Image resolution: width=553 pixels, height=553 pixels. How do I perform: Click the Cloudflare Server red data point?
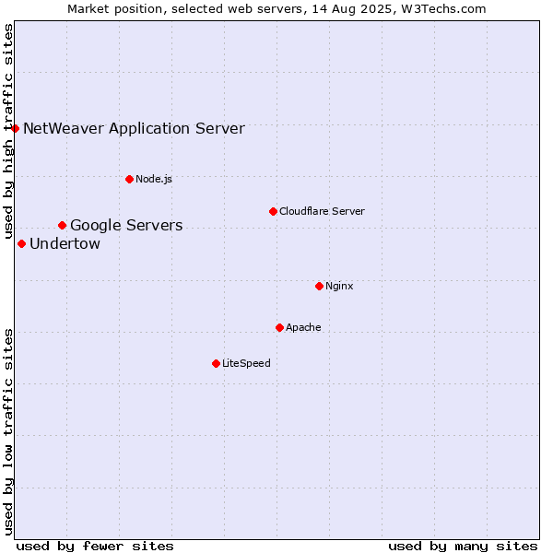273,212
